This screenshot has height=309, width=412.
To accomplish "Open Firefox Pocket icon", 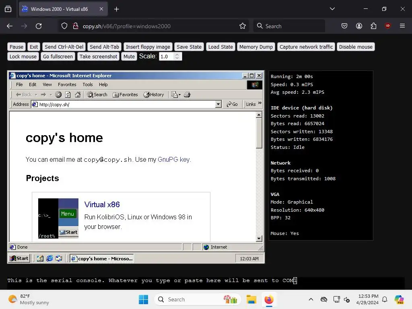I will pos(344,26).
